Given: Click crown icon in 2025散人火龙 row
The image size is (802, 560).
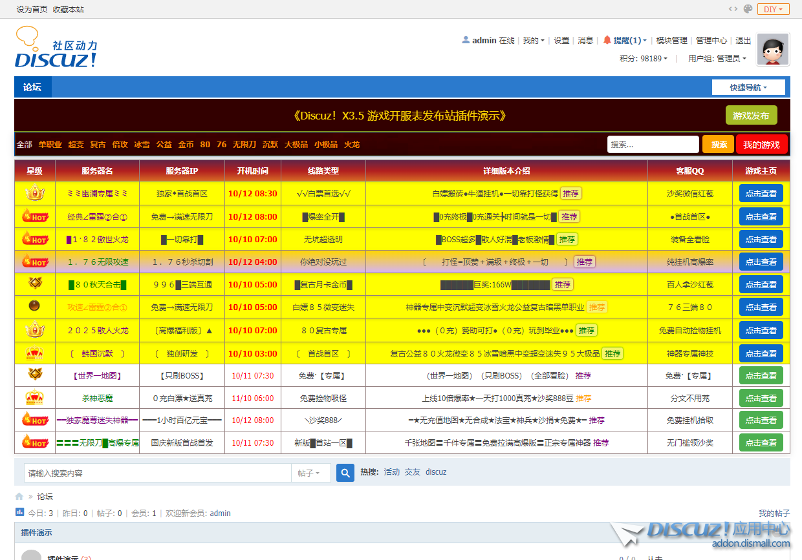Looking at the screenshot, I should pos(35,330).
